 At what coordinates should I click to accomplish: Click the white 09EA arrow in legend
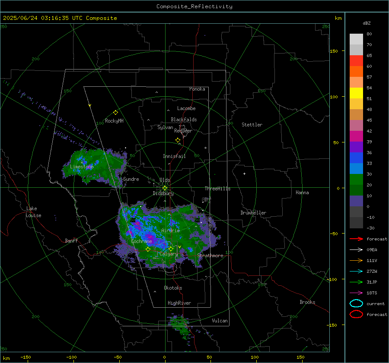pos(356,250)
